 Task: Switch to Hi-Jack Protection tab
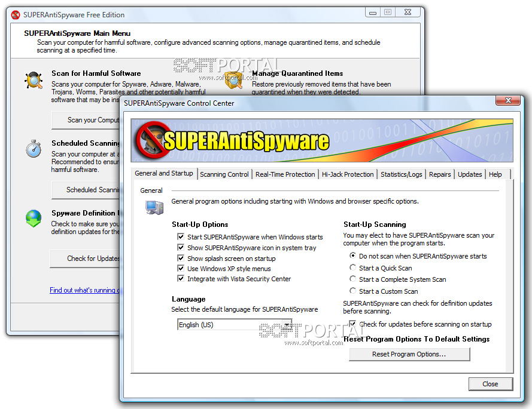pos(348,174)
